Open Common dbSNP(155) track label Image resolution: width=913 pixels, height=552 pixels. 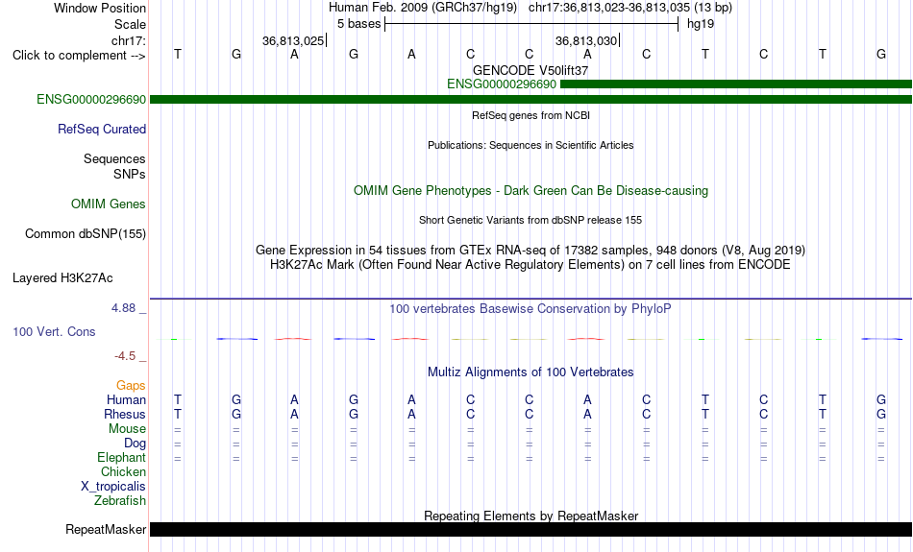tap(86, 234)
